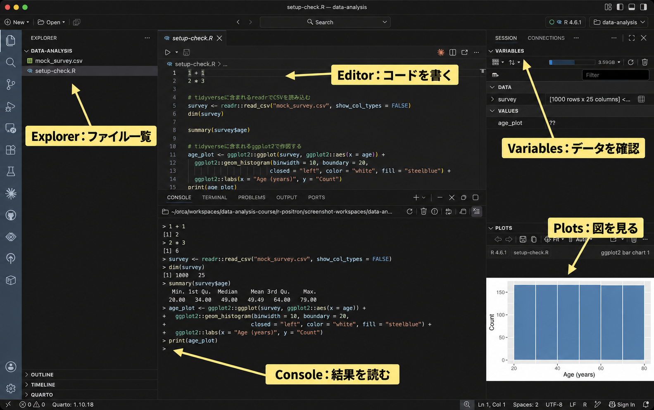654x410 pixels.
Task: Split the editor using the editor toolbar icon
Action: pos(453,52)
